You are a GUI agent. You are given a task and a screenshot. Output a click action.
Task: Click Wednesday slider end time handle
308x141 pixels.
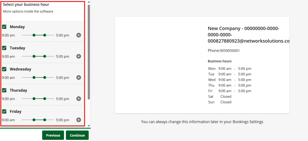45,78
